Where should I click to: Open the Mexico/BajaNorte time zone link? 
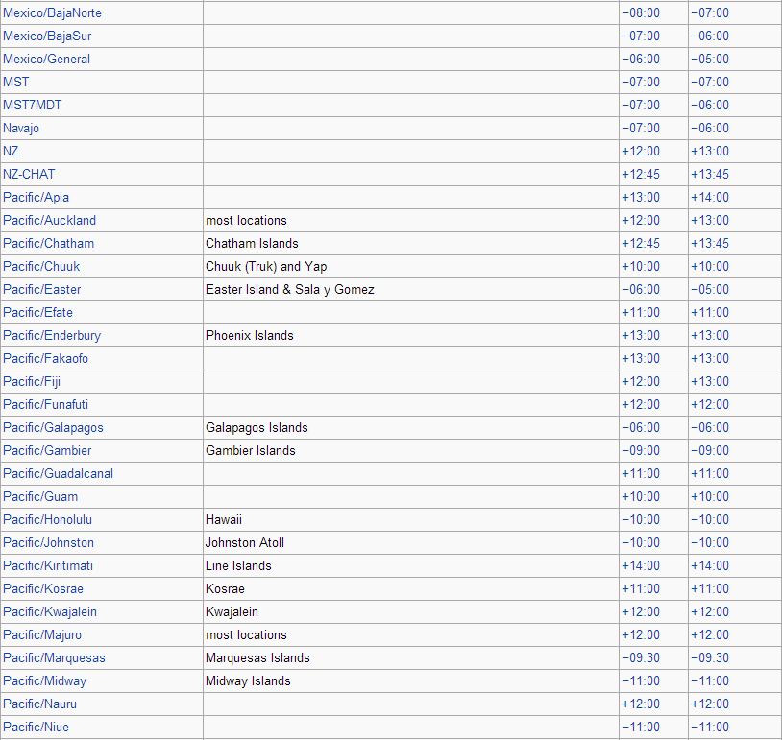(53, 12)
